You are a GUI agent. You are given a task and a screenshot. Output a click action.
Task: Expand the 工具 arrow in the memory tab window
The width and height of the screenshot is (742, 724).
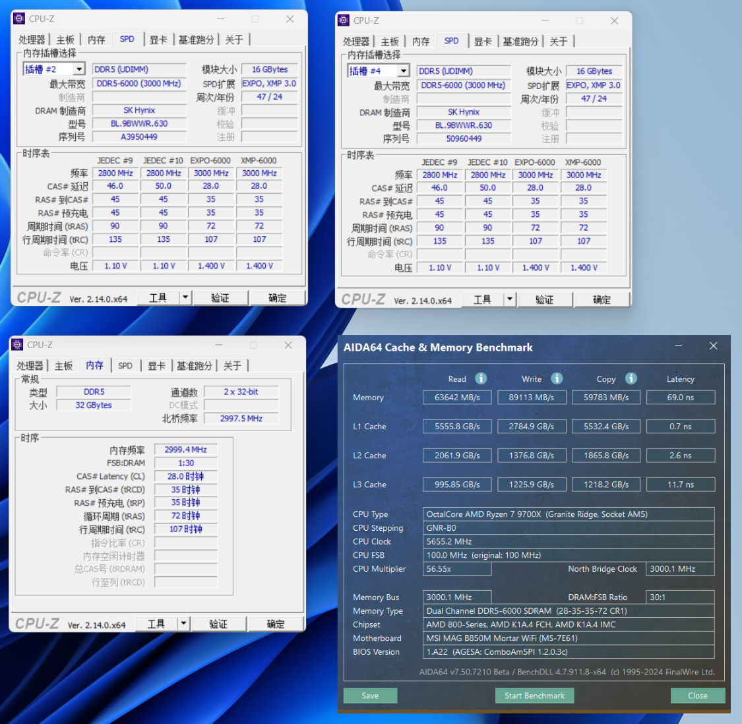point(183,624)
